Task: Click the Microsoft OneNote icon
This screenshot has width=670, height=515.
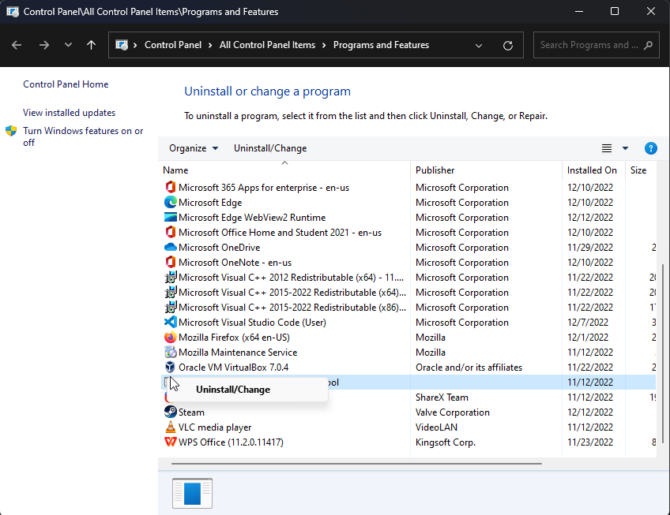Action: pos(170,262)
